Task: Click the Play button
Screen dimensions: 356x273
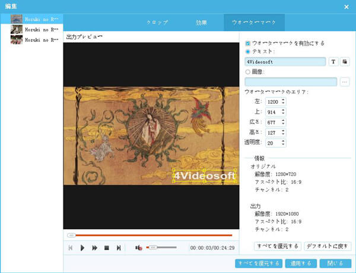Action: coord(82,248)
